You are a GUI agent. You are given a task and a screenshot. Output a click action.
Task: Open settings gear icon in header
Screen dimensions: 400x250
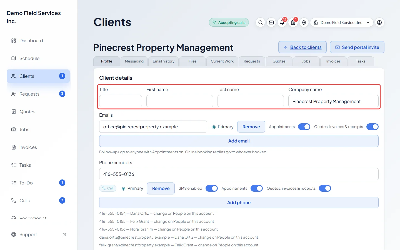[304, 22]
